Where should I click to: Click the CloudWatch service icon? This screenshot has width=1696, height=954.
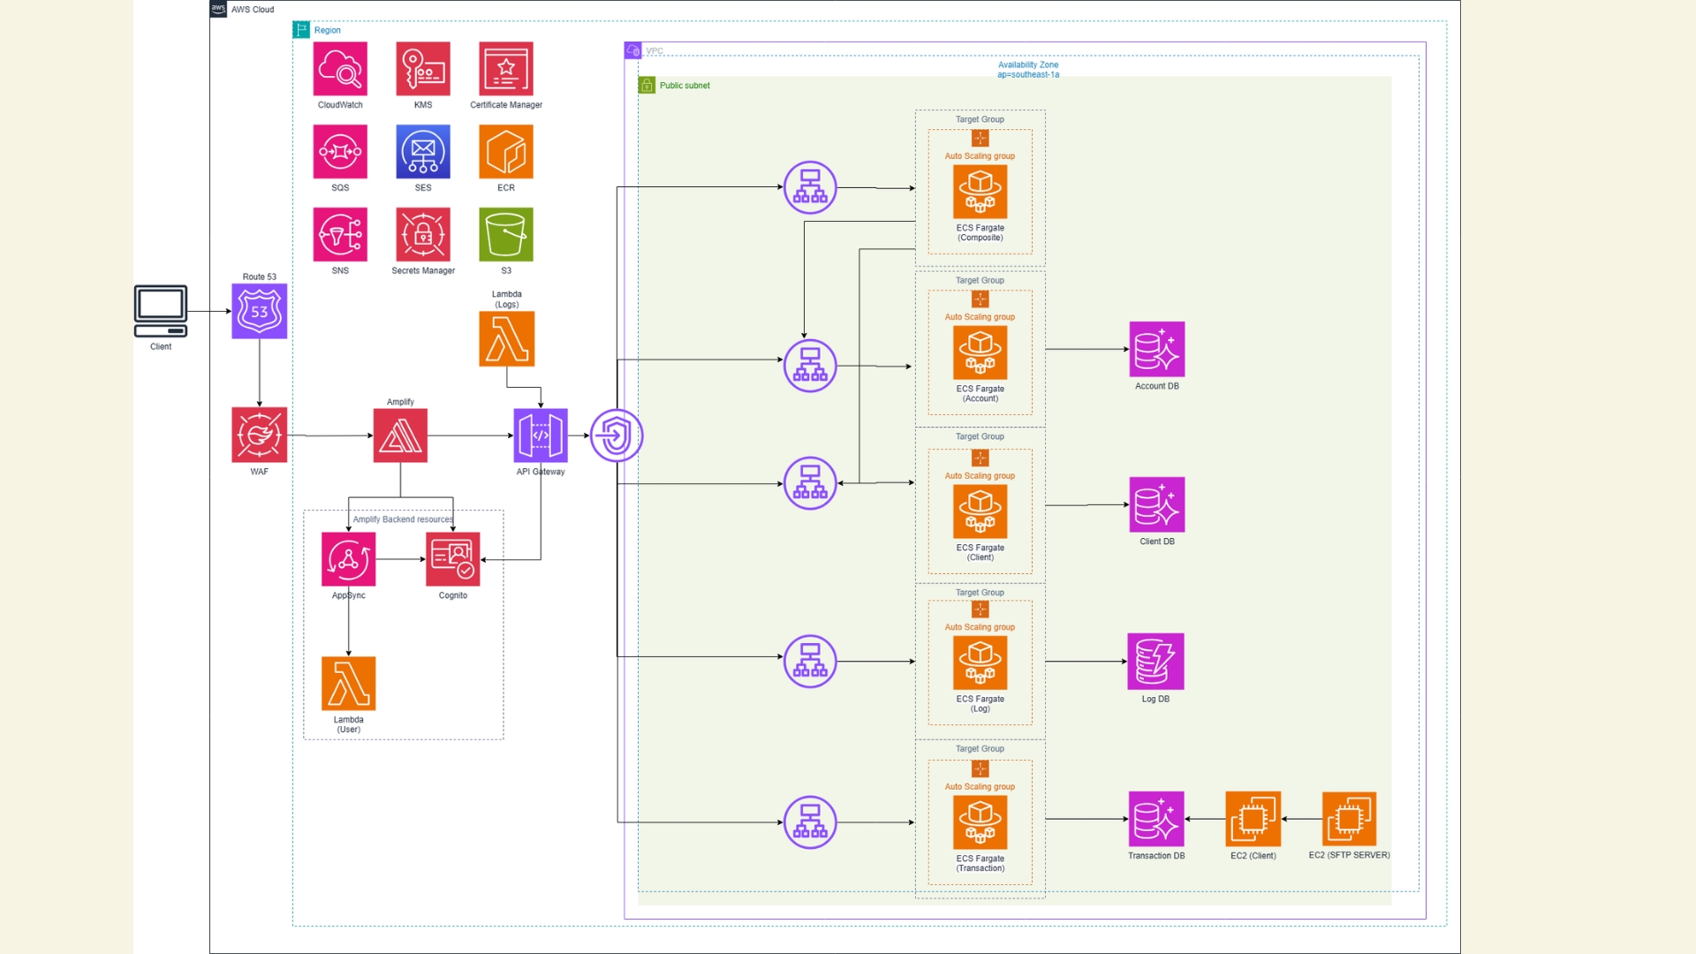point(340,69)
